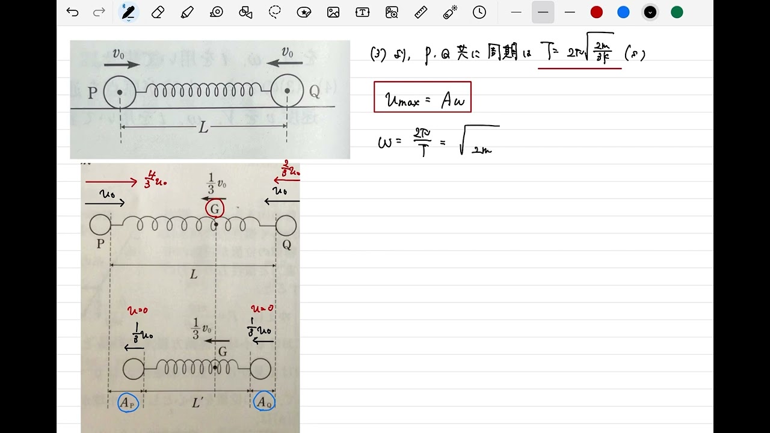The image size is (770, 433).
Task: Activate the Ruler tool
Action: (x=421, y=12)
